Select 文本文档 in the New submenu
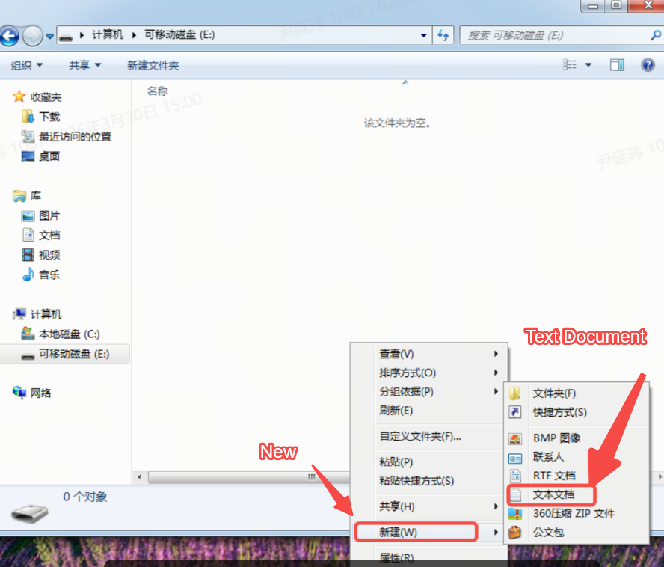This screenshot has width=664, height=567. tap(553, 494)
